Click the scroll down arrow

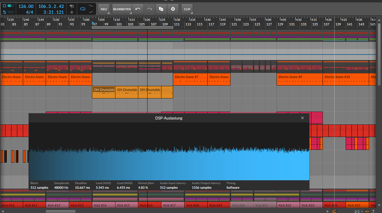[379, 205]
